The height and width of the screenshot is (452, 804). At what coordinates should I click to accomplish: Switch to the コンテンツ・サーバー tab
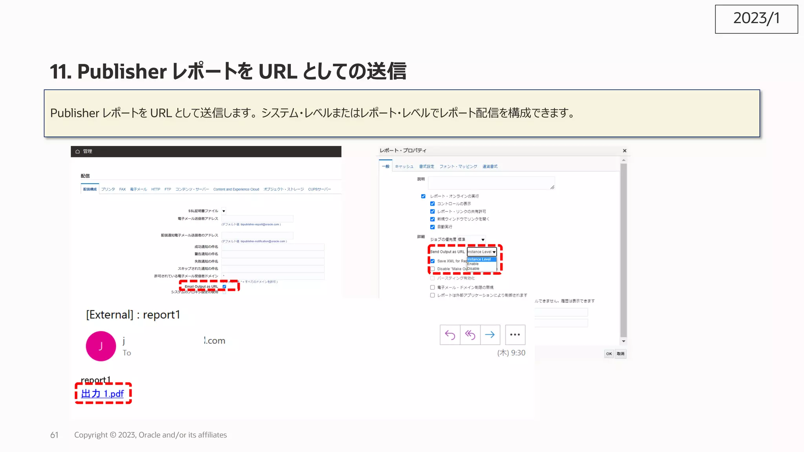[192, 189]
